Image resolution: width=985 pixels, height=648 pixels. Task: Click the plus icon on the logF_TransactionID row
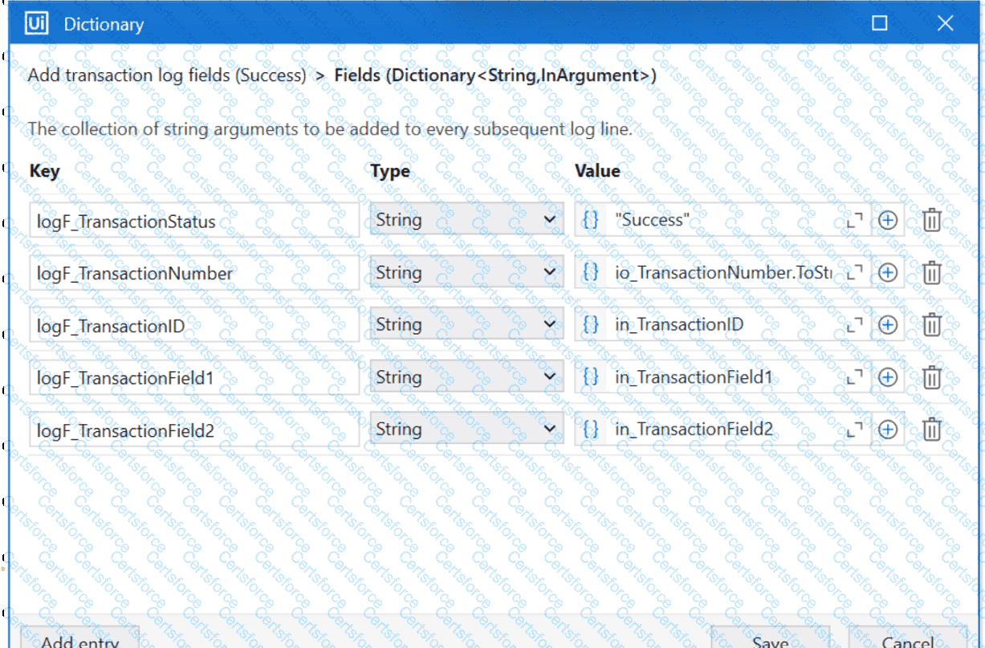pyautogui.click(x=888, y=324)
